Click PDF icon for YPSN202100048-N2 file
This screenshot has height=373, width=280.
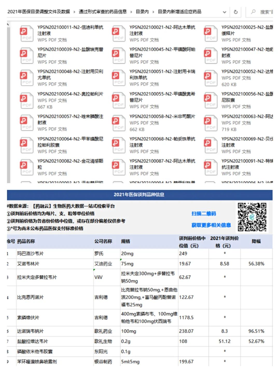pos(26,78)
